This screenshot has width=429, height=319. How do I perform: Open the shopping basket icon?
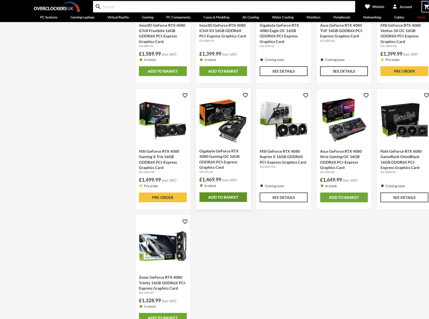(426, 7)
